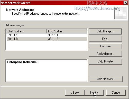Click the Add Network... button
The height and width of the screenshot is (99, 129).
click(106, 79)
